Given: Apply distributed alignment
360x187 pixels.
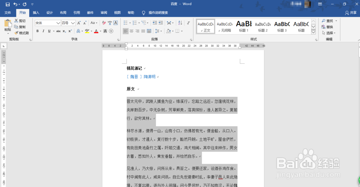Looking at the screenshot, I should [x=149, y=31].
